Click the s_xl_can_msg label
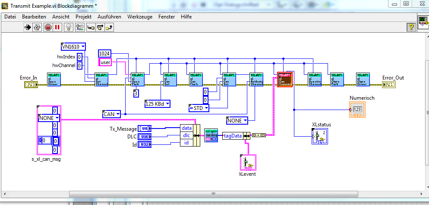This screenshot has height=205, width=429. (x=46, y=159)
